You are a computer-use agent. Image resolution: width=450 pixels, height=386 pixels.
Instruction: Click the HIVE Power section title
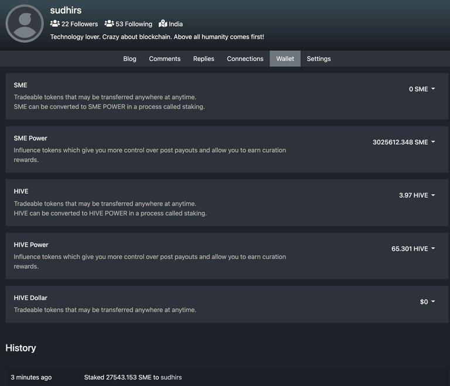pyautogui.click(x=31, y=244)
